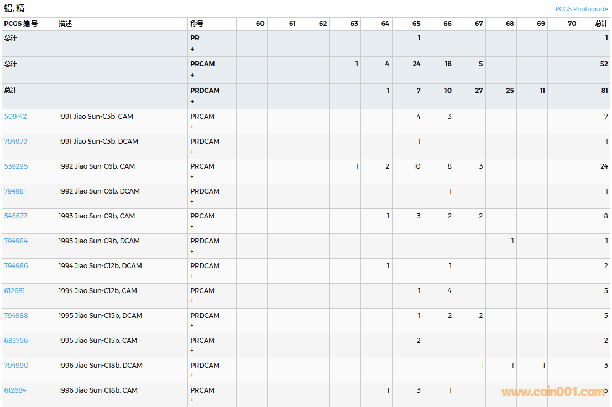Viewport: 612px width, 407px height.
Task: Select the grade 70 column header
Action: 572,24
